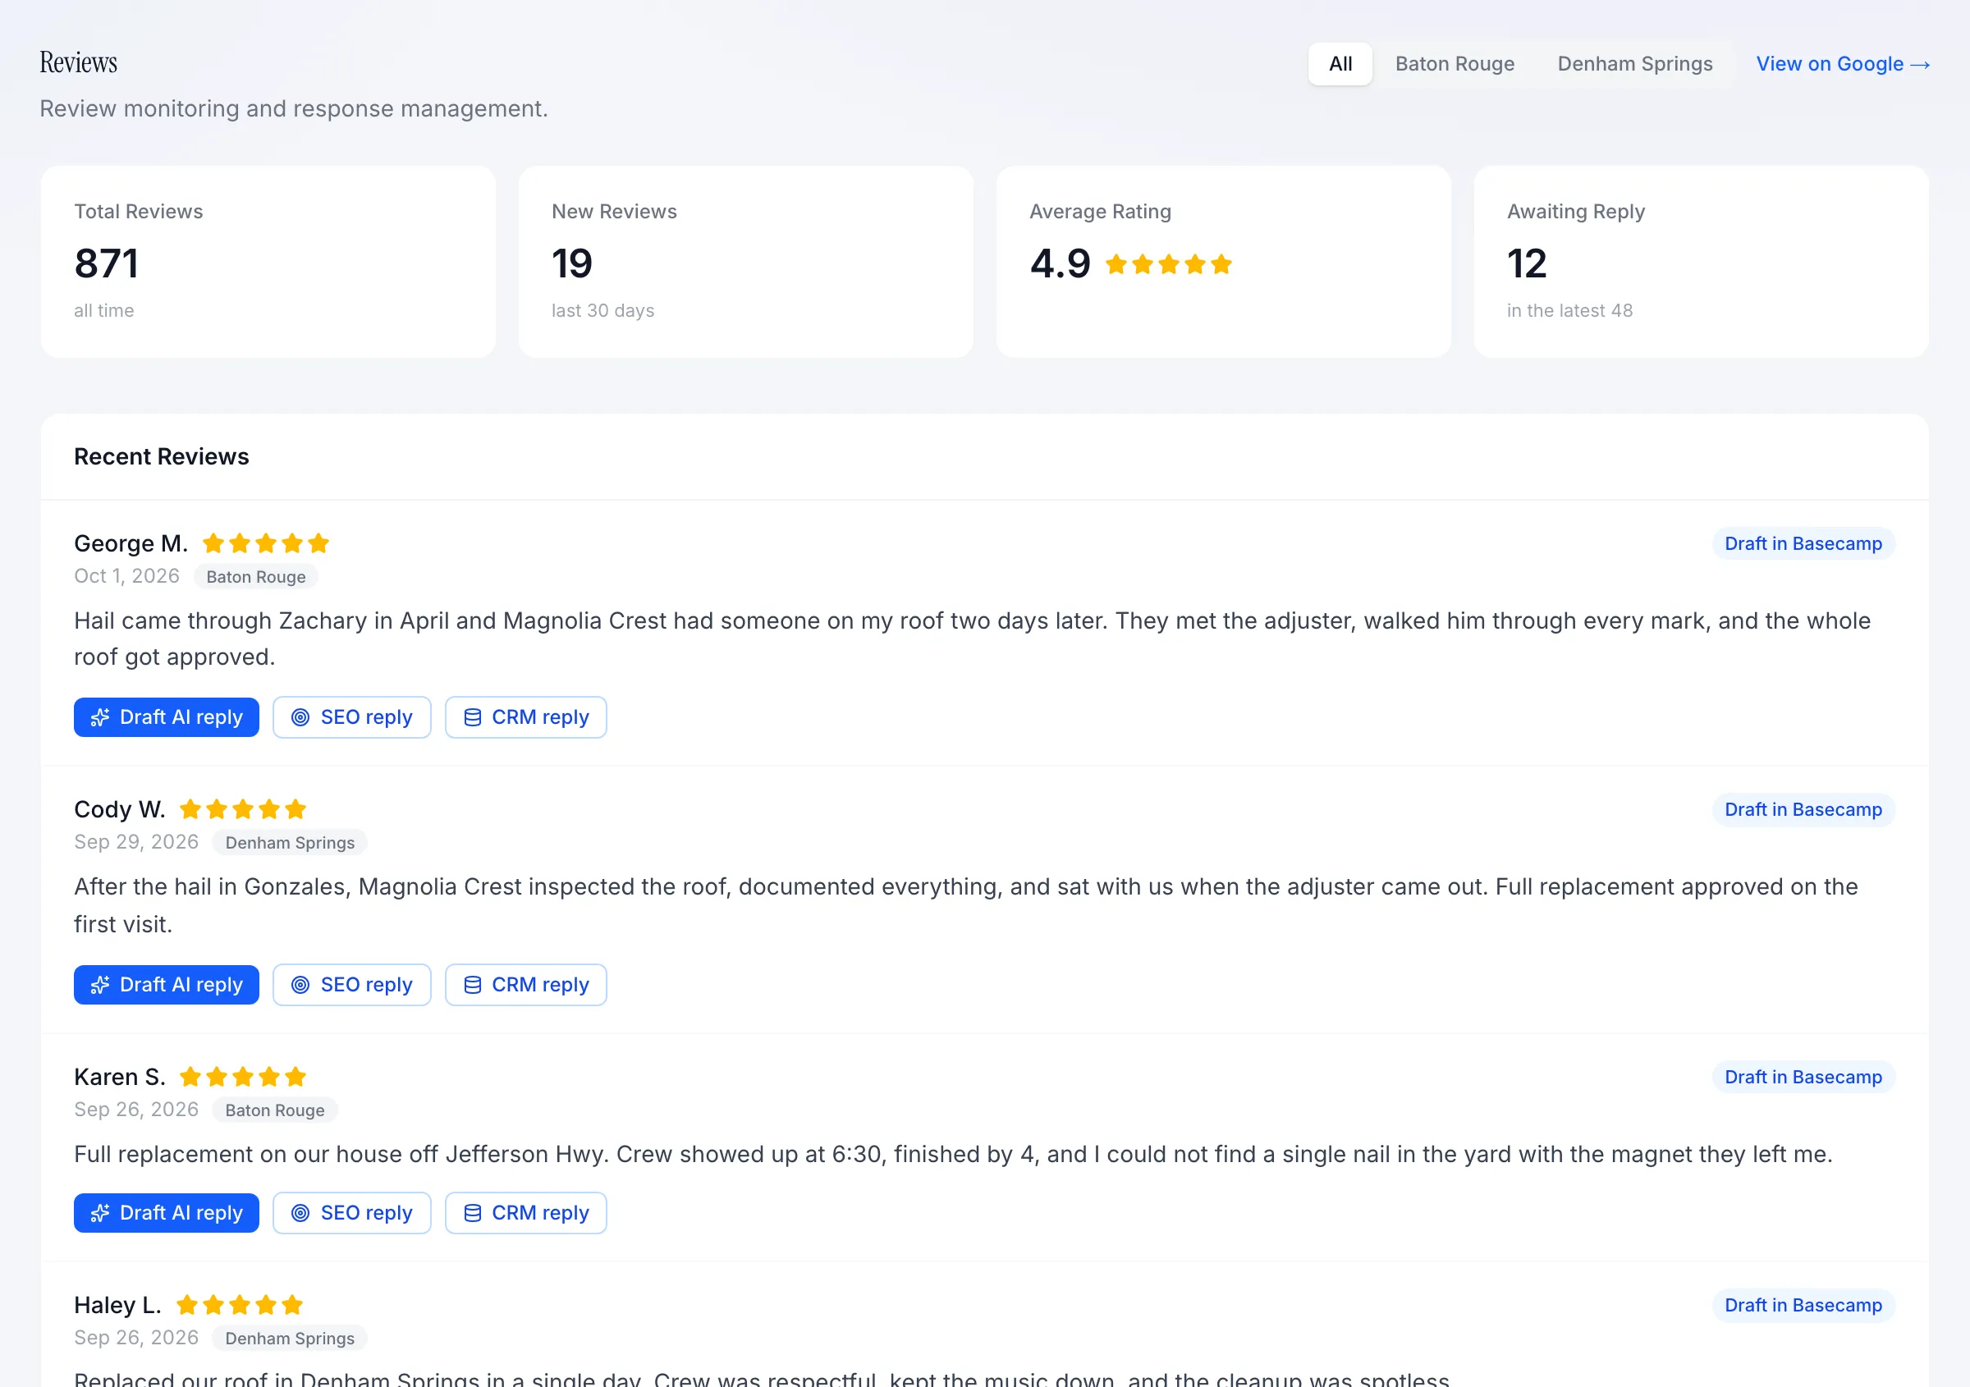The image size is (1970, 1387).
Task: Click the Baton Rouge tag on Karen S.'s review
Action: coord(274,1110)
